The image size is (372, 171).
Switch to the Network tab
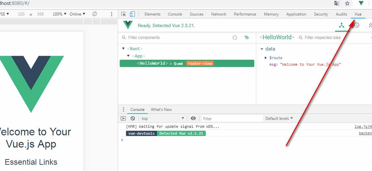click(219, 14)
